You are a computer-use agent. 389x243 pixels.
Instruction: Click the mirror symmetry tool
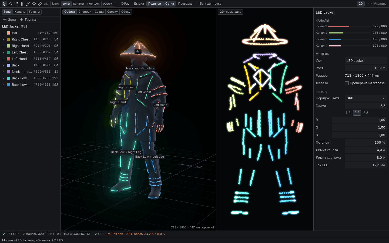tap(46, 4)
